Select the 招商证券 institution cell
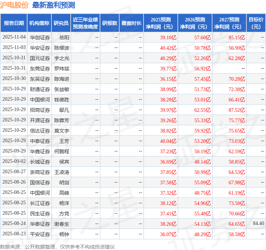The width and height of the screenshot is (266, 250). click(x=40, y=110)
